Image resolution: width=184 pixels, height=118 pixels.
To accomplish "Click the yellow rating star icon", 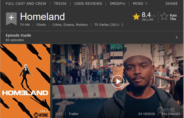I will pos(136,17).
